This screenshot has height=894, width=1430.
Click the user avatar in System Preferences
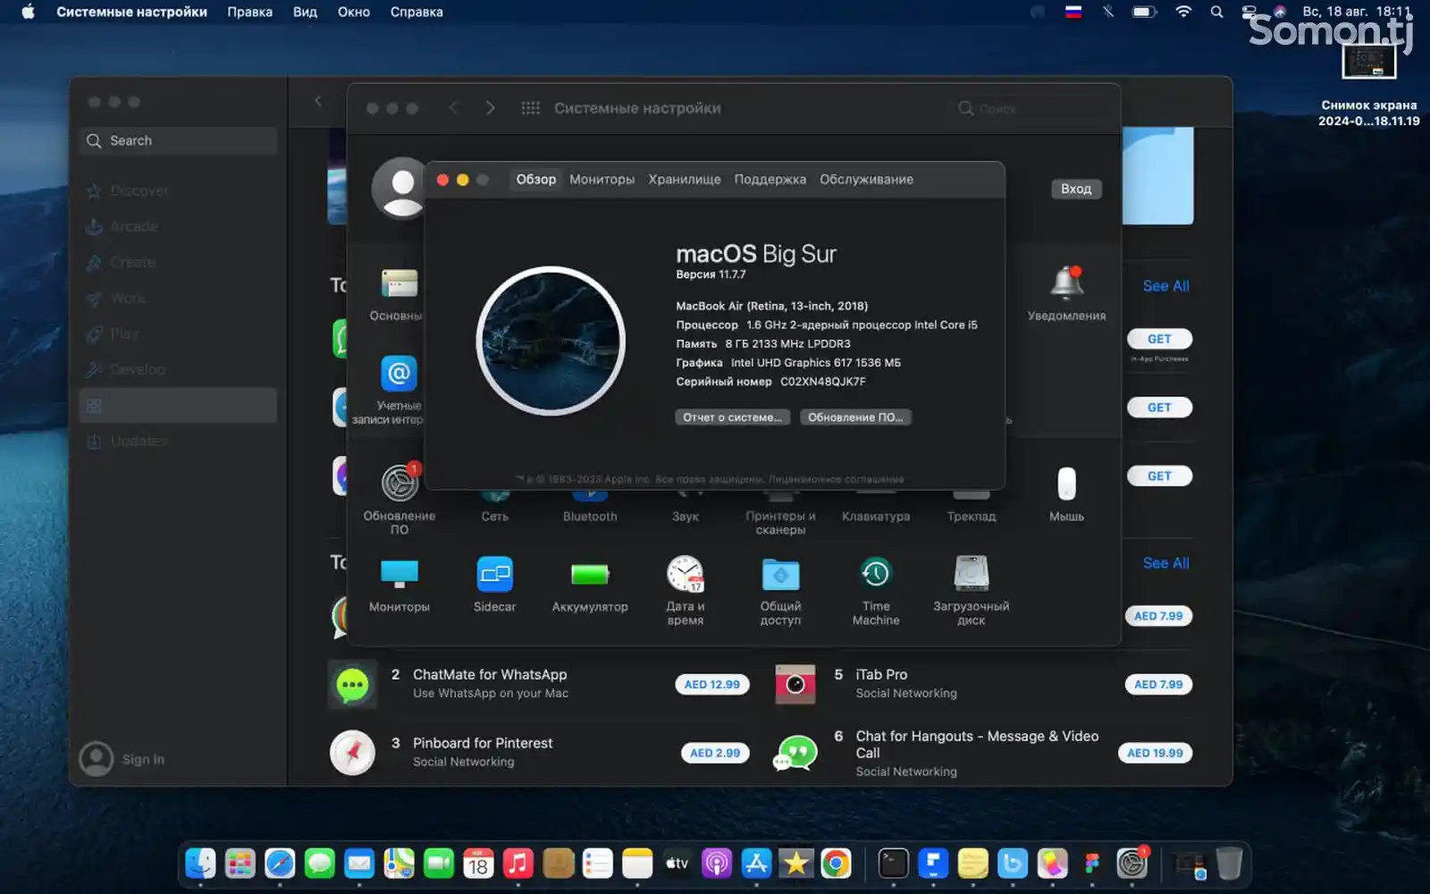pyautogui.click(x=399, y=188)
